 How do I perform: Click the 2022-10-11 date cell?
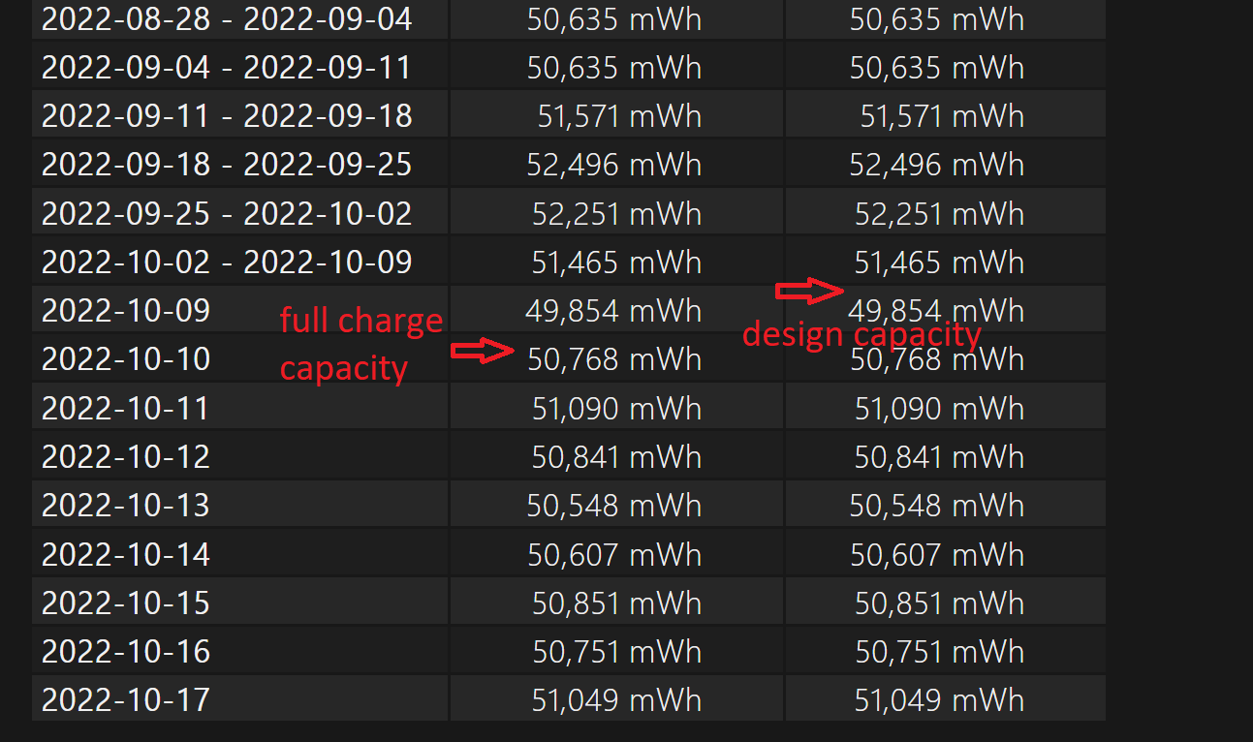(240, 408)
